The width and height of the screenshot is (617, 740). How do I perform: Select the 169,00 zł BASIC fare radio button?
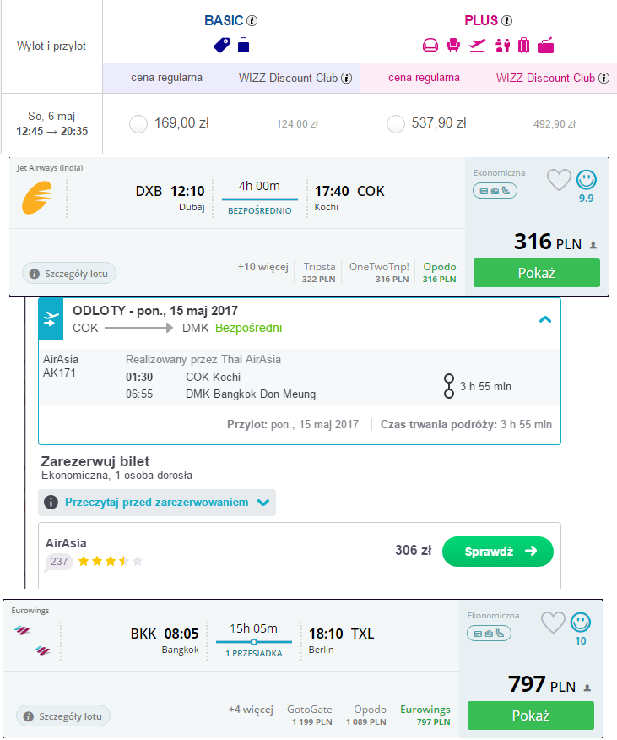pyautogui.click(x=138, y=124)
